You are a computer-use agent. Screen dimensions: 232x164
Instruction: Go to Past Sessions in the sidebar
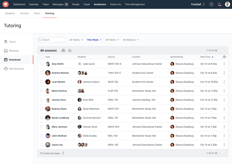point(16,69)
